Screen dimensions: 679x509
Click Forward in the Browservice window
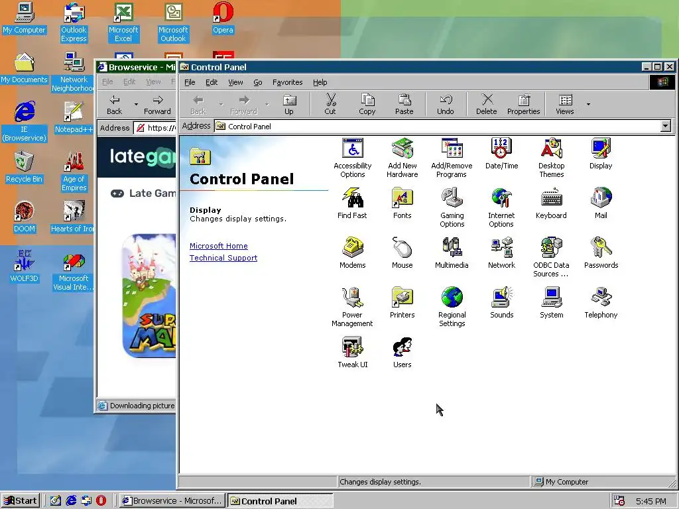point(157,105)
